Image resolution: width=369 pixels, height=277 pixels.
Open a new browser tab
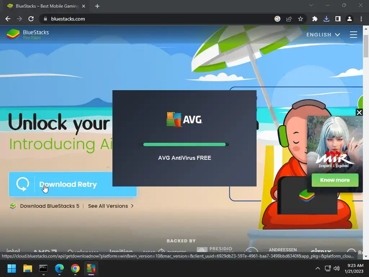coord(97,6)
